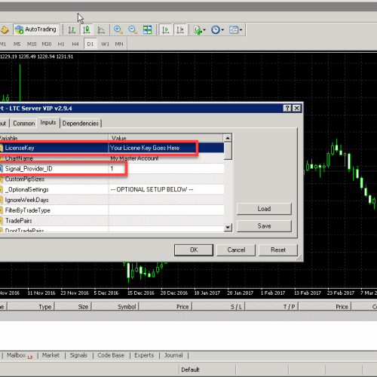Open the Code Base terminal tab
377x377 pixels.
coord(111,355)
